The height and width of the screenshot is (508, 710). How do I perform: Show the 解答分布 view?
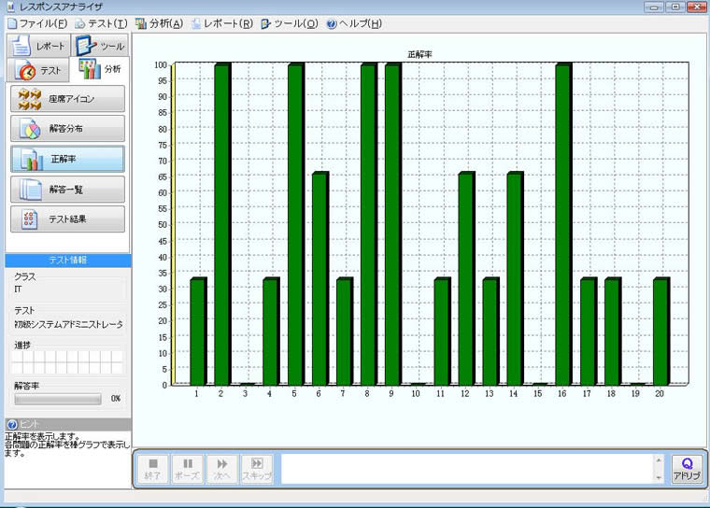[x=67, y=129]
